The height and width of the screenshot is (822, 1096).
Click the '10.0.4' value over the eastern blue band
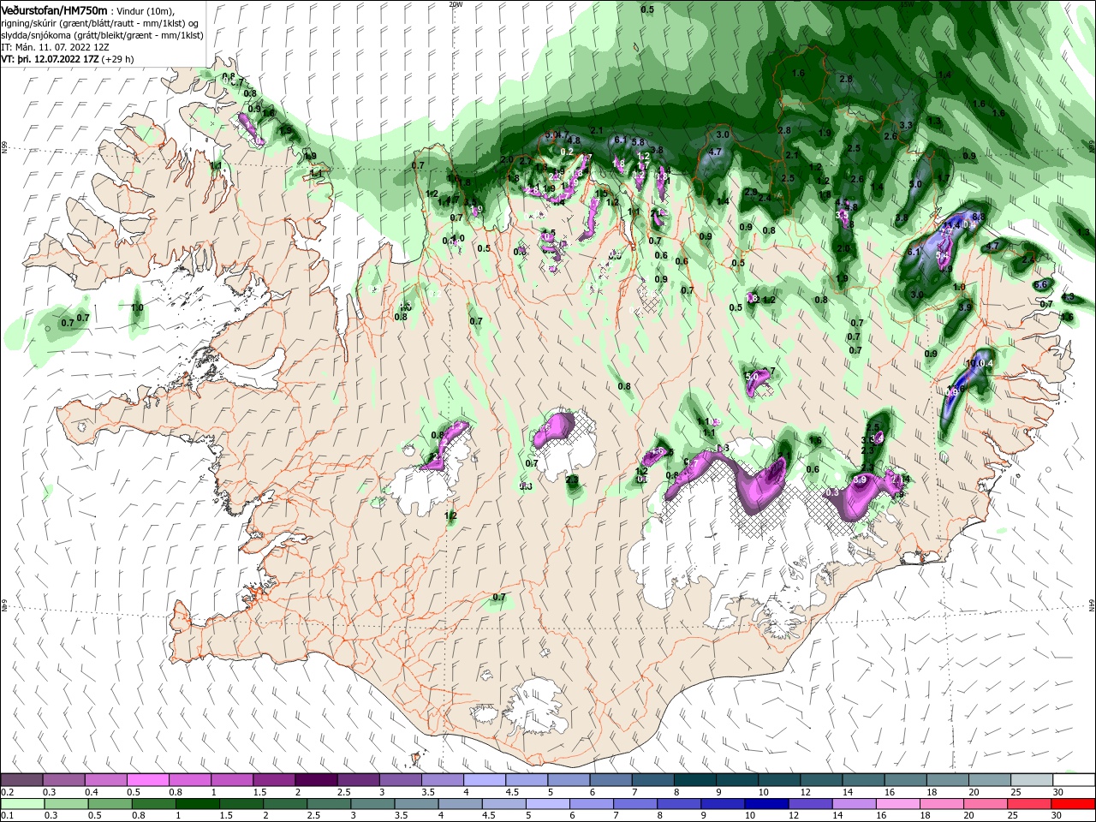(x=980, y=364)
